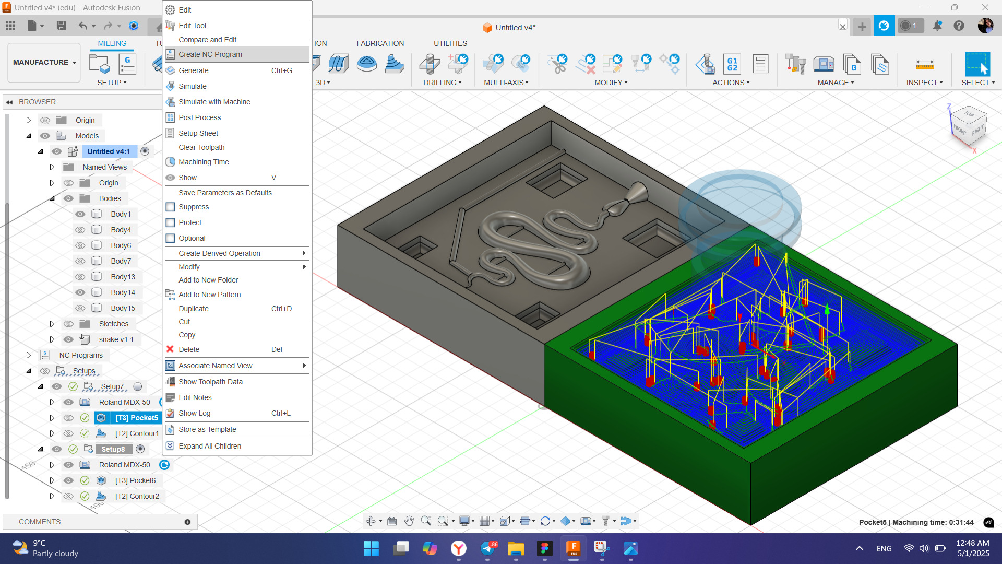Expand the Sketches folder node
Screen dimensions: 1002x564
pos(52,324)
